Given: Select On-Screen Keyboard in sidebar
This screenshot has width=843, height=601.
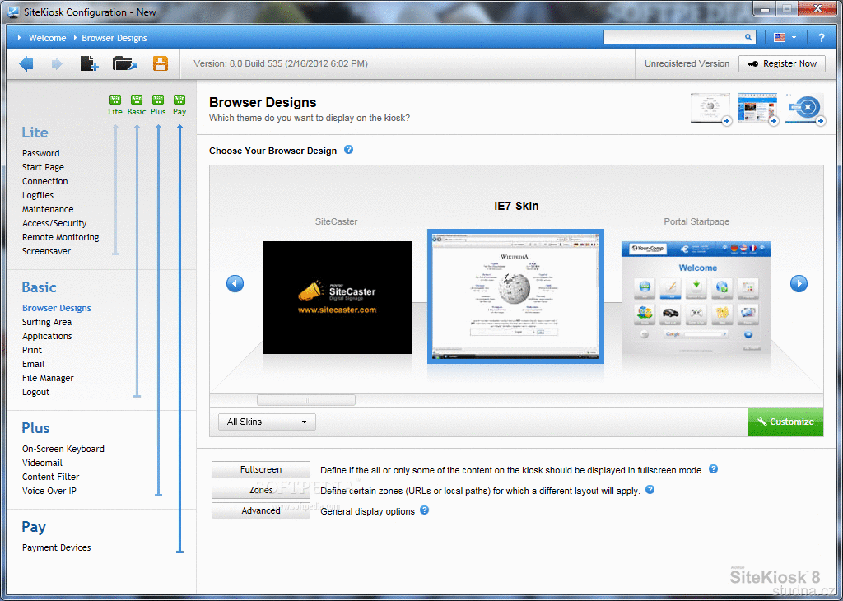Looking at the screenshot, I should 63,449.
